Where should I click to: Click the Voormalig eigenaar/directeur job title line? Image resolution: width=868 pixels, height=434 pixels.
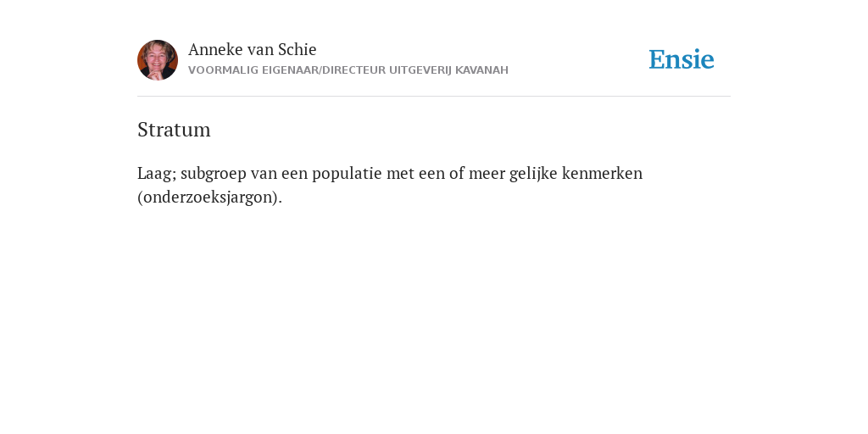click(x=348, y=70)
